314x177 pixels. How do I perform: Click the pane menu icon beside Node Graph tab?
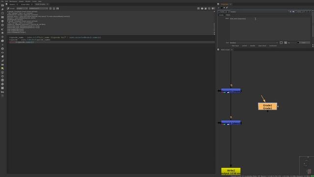point(218,50)
